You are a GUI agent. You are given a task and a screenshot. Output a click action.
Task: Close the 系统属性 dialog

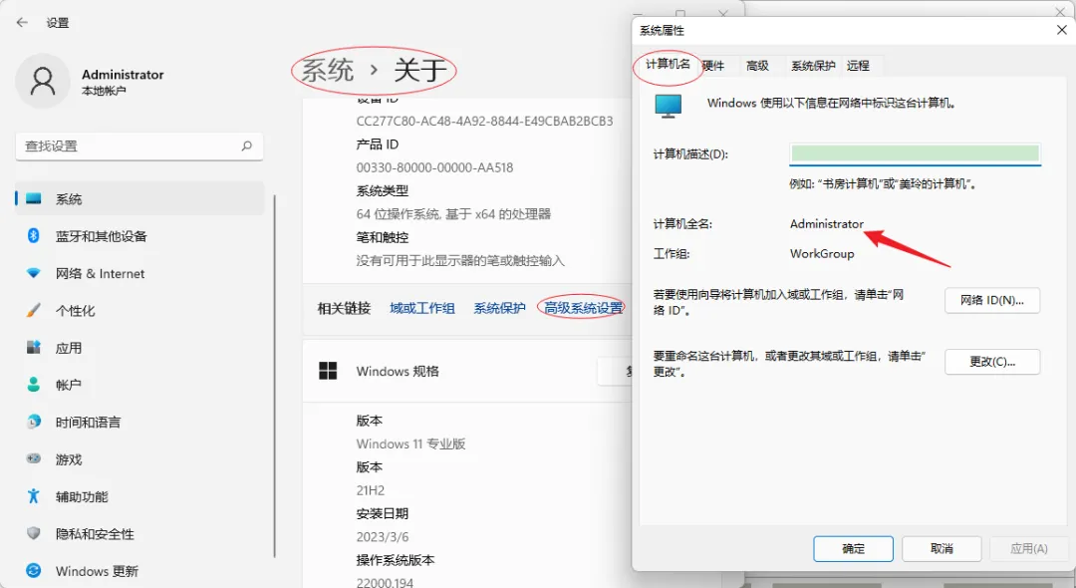coord(1061,30)
